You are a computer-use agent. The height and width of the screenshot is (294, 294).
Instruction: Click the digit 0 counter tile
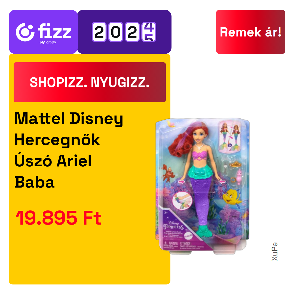116,32
